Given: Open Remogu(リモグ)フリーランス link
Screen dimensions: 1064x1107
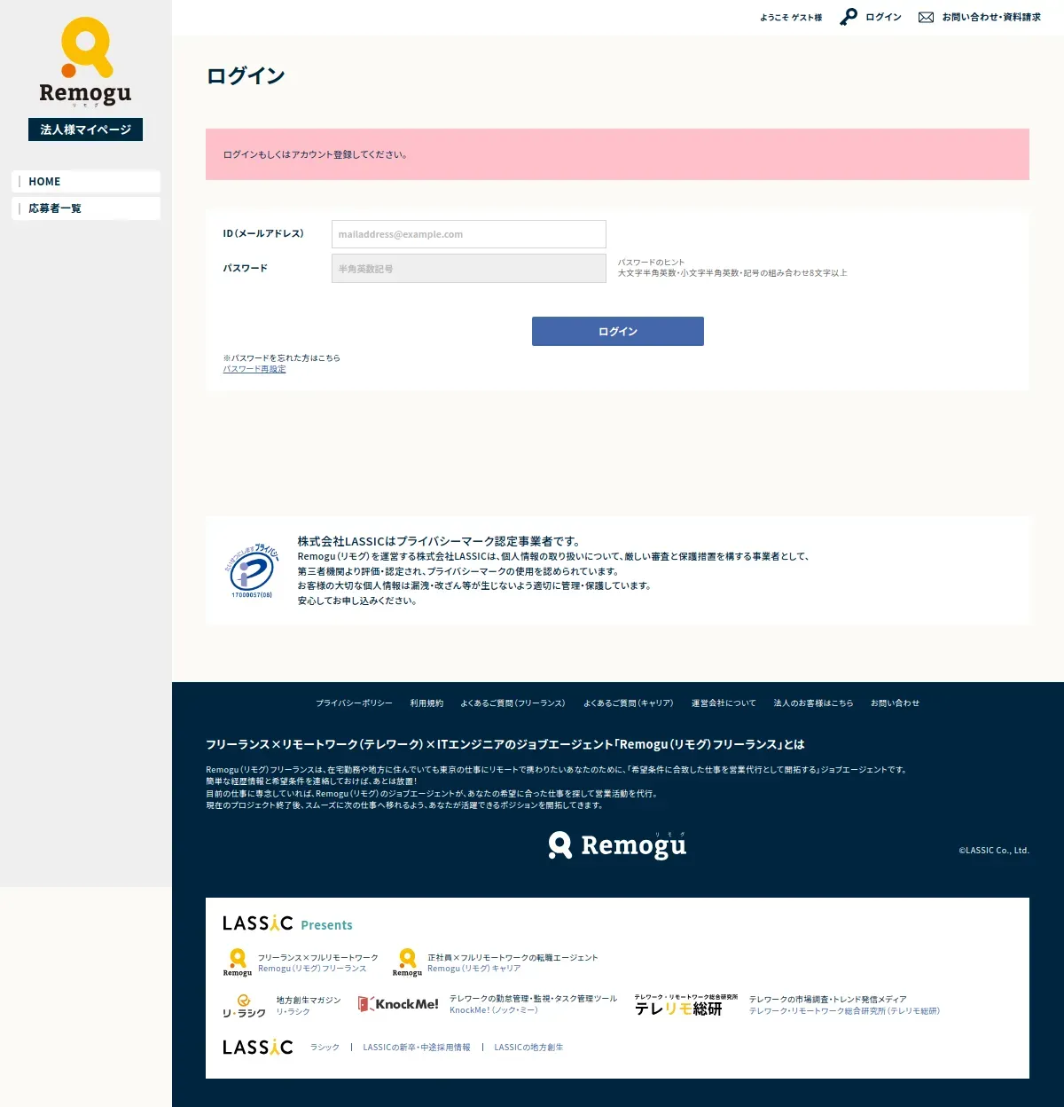Looking at the screenshot, I should click(x=312, y=969).
